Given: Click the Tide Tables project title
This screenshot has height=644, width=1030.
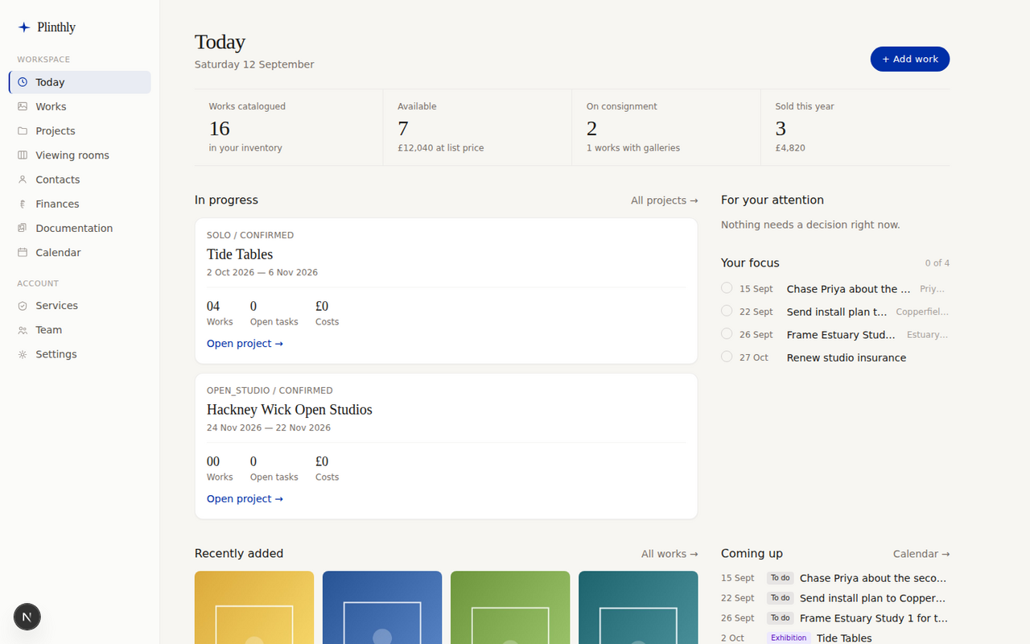Looking at the screenshot, I should (240, 254).
